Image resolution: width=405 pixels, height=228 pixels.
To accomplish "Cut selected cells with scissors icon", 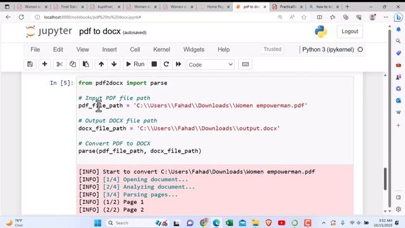I will pyautogui.click(x=59, y=64).
